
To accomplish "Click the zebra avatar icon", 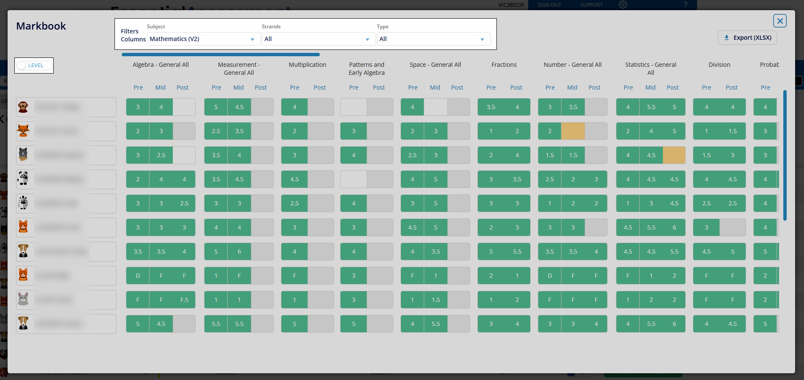I will (23, 204).
